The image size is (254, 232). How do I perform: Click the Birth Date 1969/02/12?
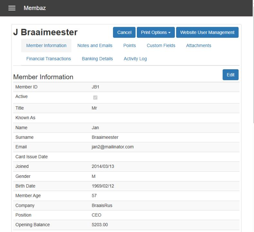coord(103,186)
